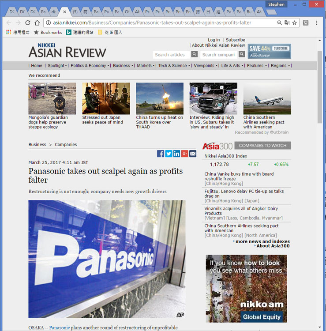
Task: Open the About Asia300 link
Action: (273, 246)
